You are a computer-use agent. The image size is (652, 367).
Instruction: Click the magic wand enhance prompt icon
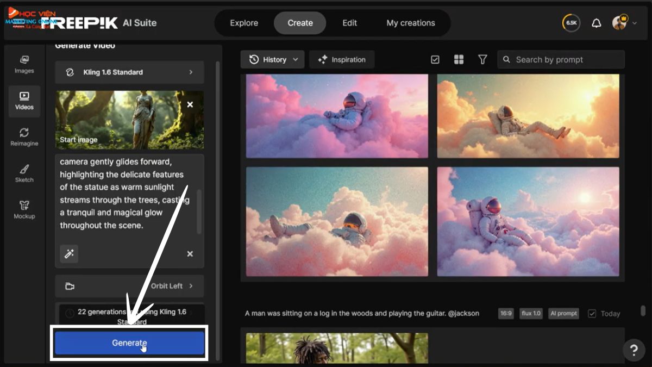tap(69, 254)
